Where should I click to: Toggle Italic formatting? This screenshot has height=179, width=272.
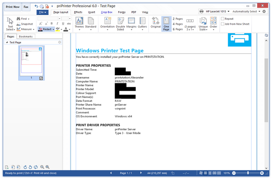pos(57,24)
